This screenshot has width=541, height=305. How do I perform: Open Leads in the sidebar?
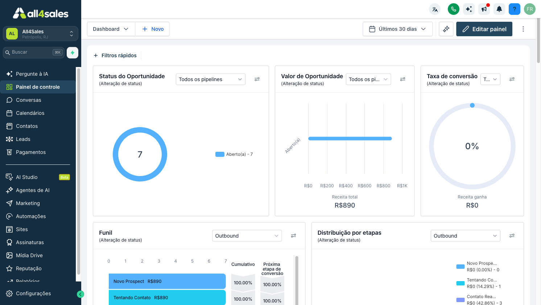pos(38,139)
